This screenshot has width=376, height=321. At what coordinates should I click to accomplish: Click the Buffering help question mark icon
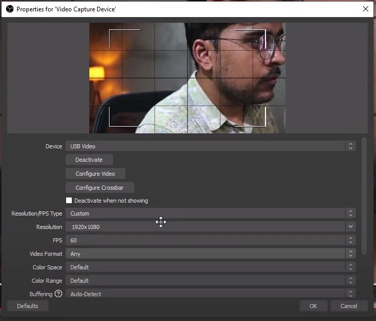click(x=58, y=294)
